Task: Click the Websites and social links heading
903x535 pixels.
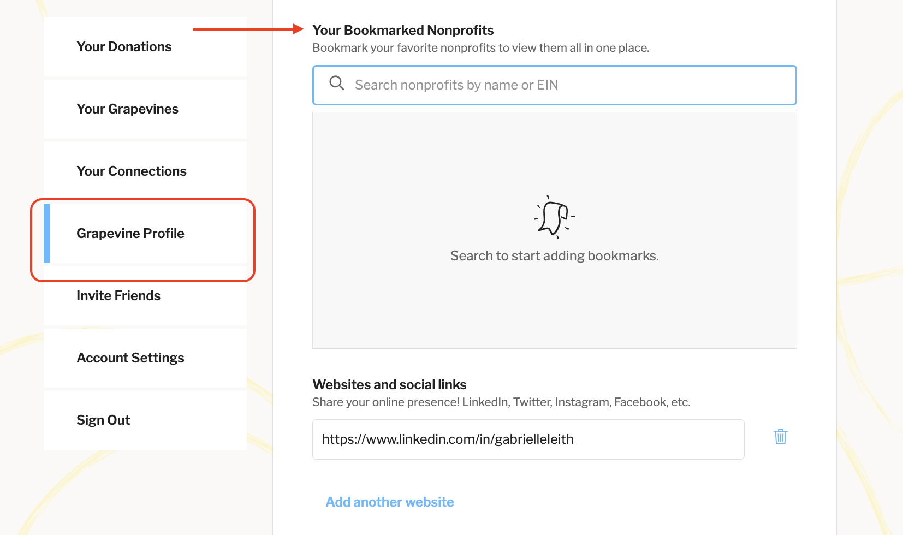Action: point(389,385)
